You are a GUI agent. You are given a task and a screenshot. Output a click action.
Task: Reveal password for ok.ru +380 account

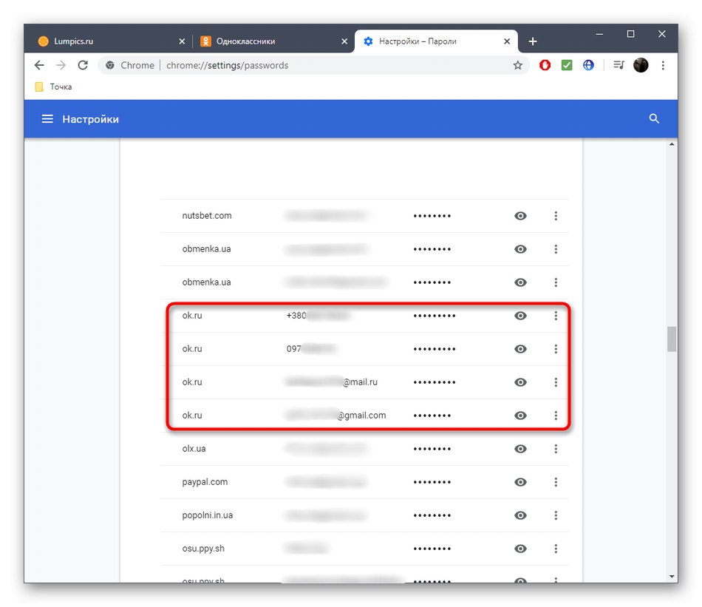[520, 316]
